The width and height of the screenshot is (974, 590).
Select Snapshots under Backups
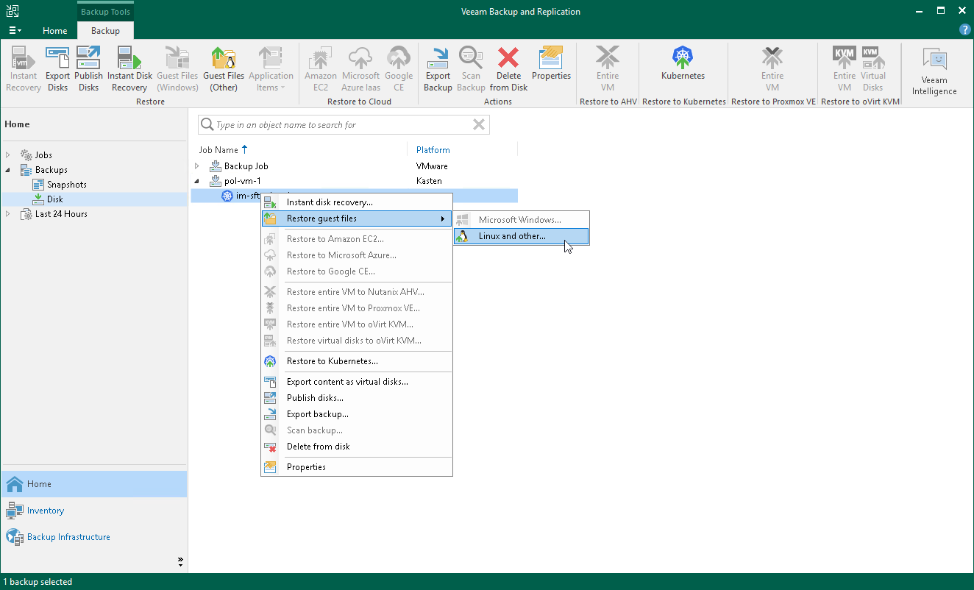pyautogui.click(x=67, y=185)
